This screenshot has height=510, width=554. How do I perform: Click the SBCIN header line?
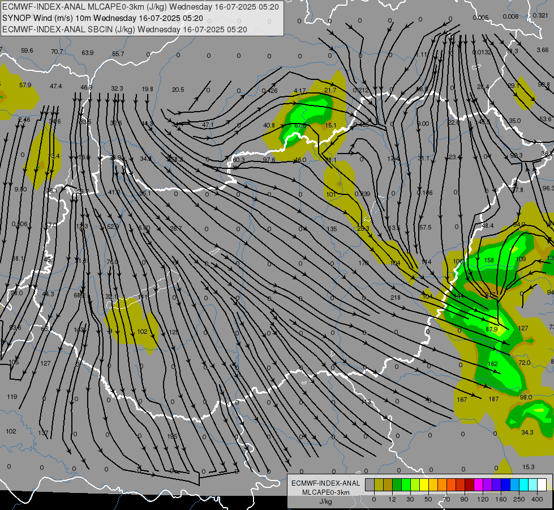[x=124, y=29]
